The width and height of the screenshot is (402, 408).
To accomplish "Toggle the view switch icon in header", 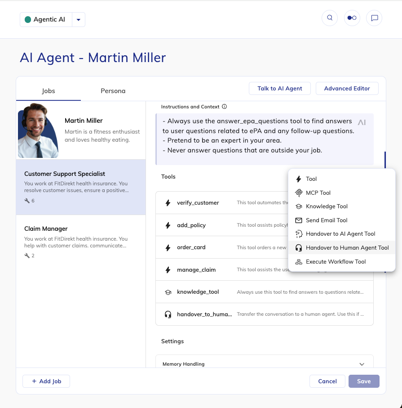I will tap(352, 18).
